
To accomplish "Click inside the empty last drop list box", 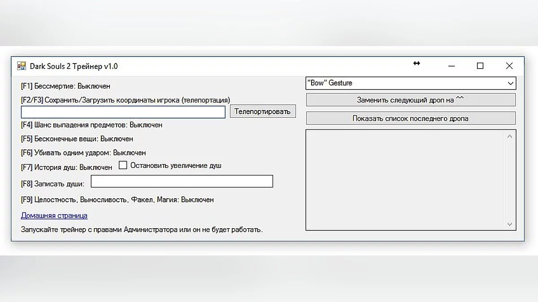I will (406, 180).
